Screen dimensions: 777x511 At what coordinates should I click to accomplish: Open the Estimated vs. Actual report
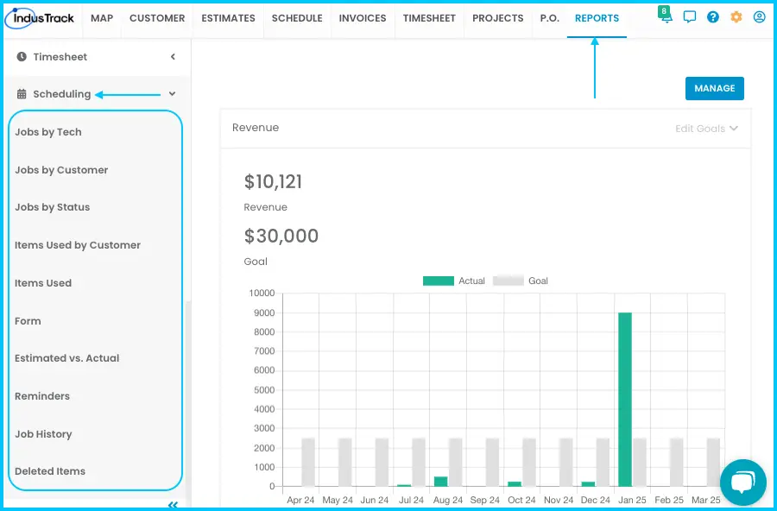point(66,358)
